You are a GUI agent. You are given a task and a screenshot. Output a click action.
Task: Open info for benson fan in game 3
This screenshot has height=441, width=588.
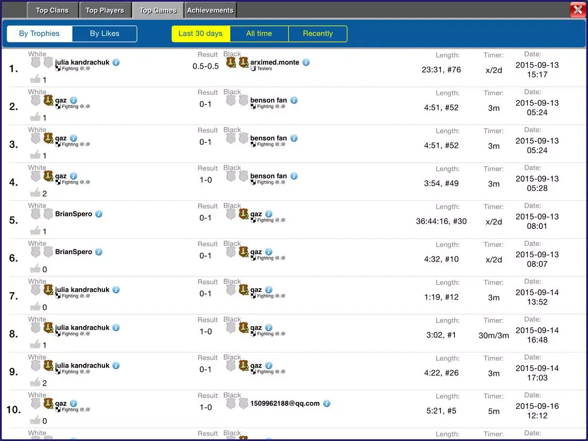click(294, 138)
